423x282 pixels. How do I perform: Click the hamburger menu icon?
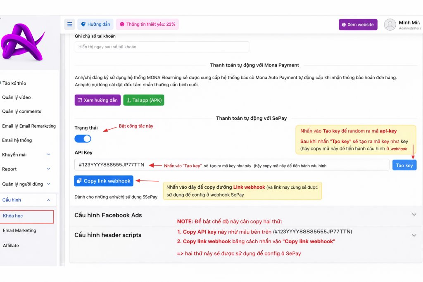click(x=69, y=24)
